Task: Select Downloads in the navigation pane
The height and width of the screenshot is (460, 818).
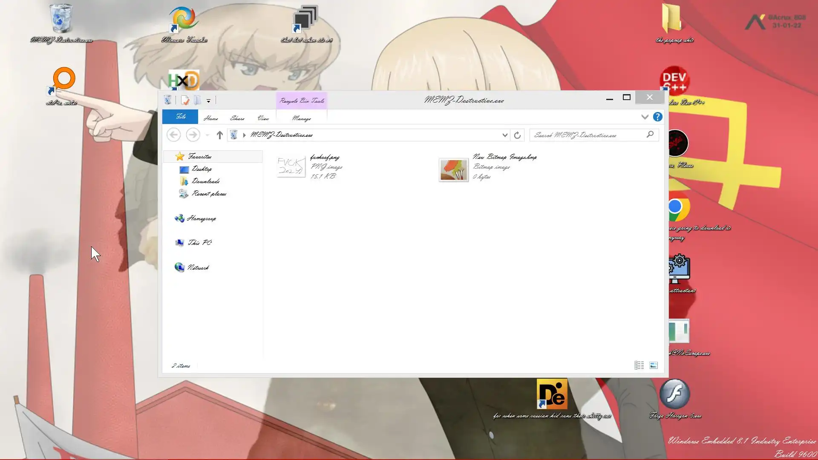Action: [205, 181]
